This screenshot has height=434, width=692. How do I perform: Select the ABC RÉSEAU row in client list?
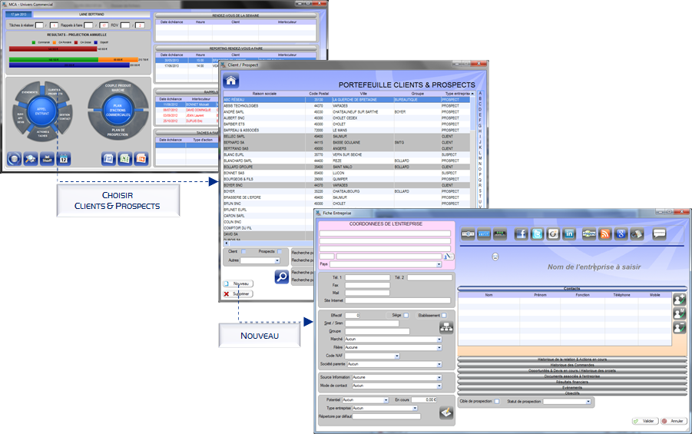[346, 100]
